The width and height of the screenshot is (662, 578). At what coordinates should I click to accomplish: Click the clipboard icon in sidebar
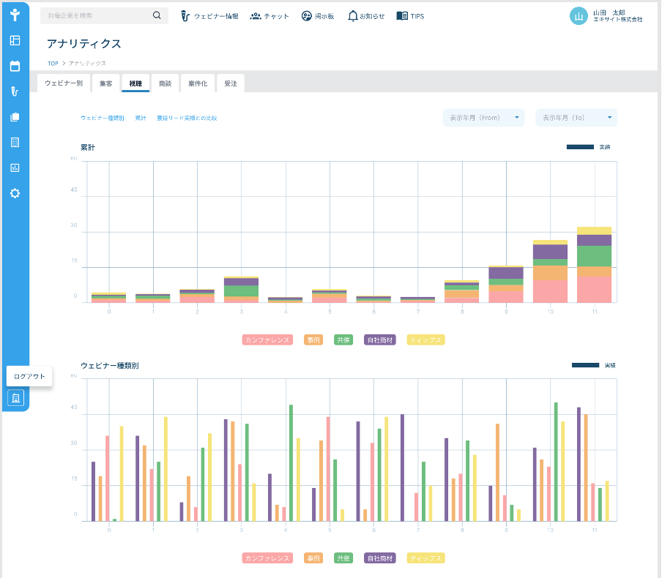(x=15, y=117)
